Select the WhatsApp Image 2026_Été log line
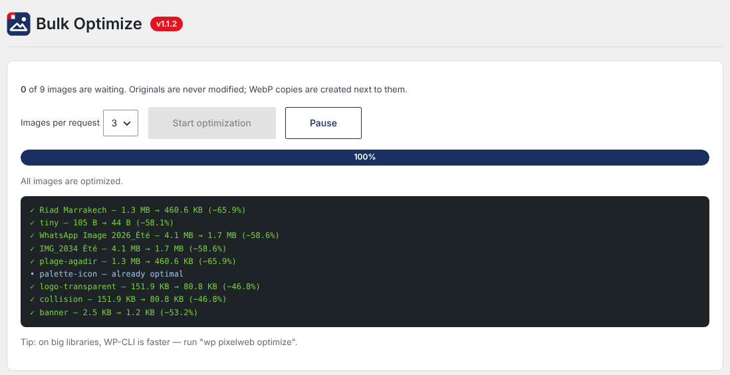The height and width of the screenshot is (375, 730). point(154,235)
